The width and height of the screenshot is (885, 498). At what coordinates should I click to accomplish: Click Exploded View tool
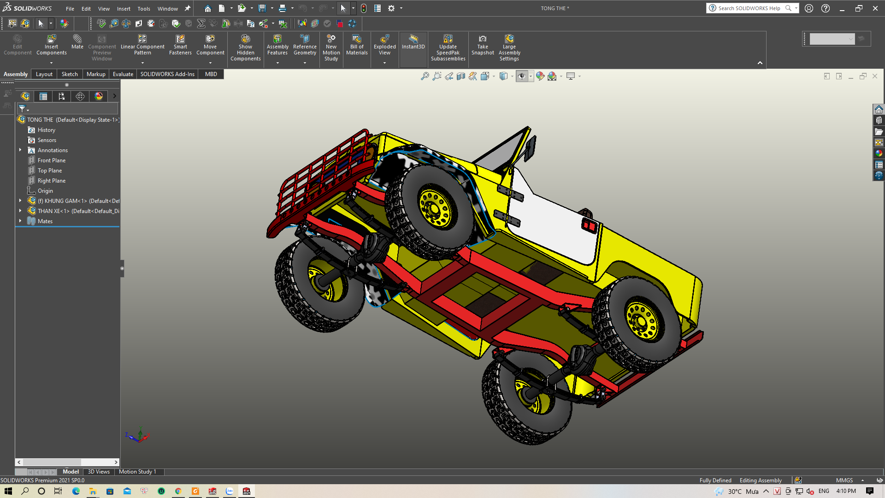coord(384,45)
